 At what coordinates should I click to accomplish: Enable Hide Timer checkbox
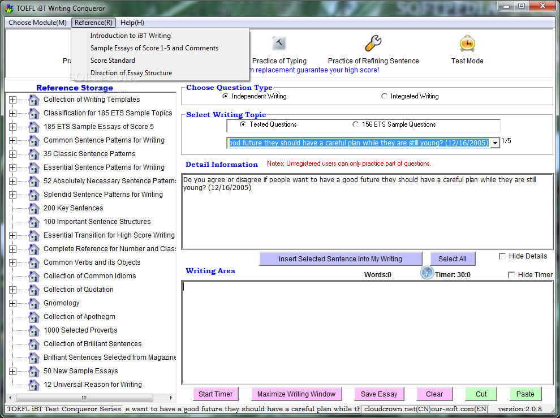click(511, 275)
